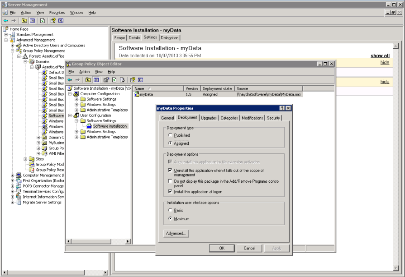405x277 pixels.
Task: Click the dialog's question mark help button
Action: tap(282, 108)
